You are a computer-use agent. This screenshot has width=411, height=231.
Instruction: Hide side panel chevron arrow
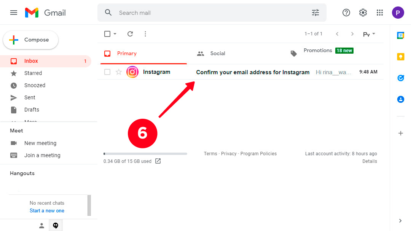point(400,221)
